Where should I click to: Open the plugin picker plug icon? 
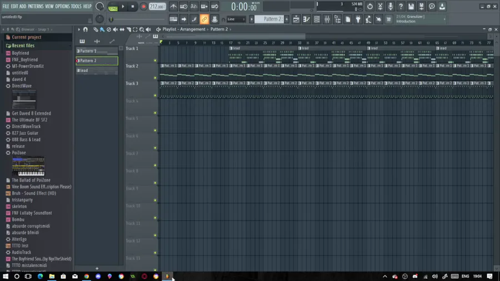[358, 19]
